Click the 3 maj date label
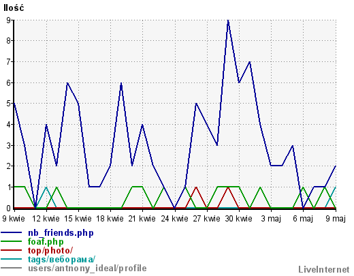Screen dimensions: 354x276 coord(271,219)
